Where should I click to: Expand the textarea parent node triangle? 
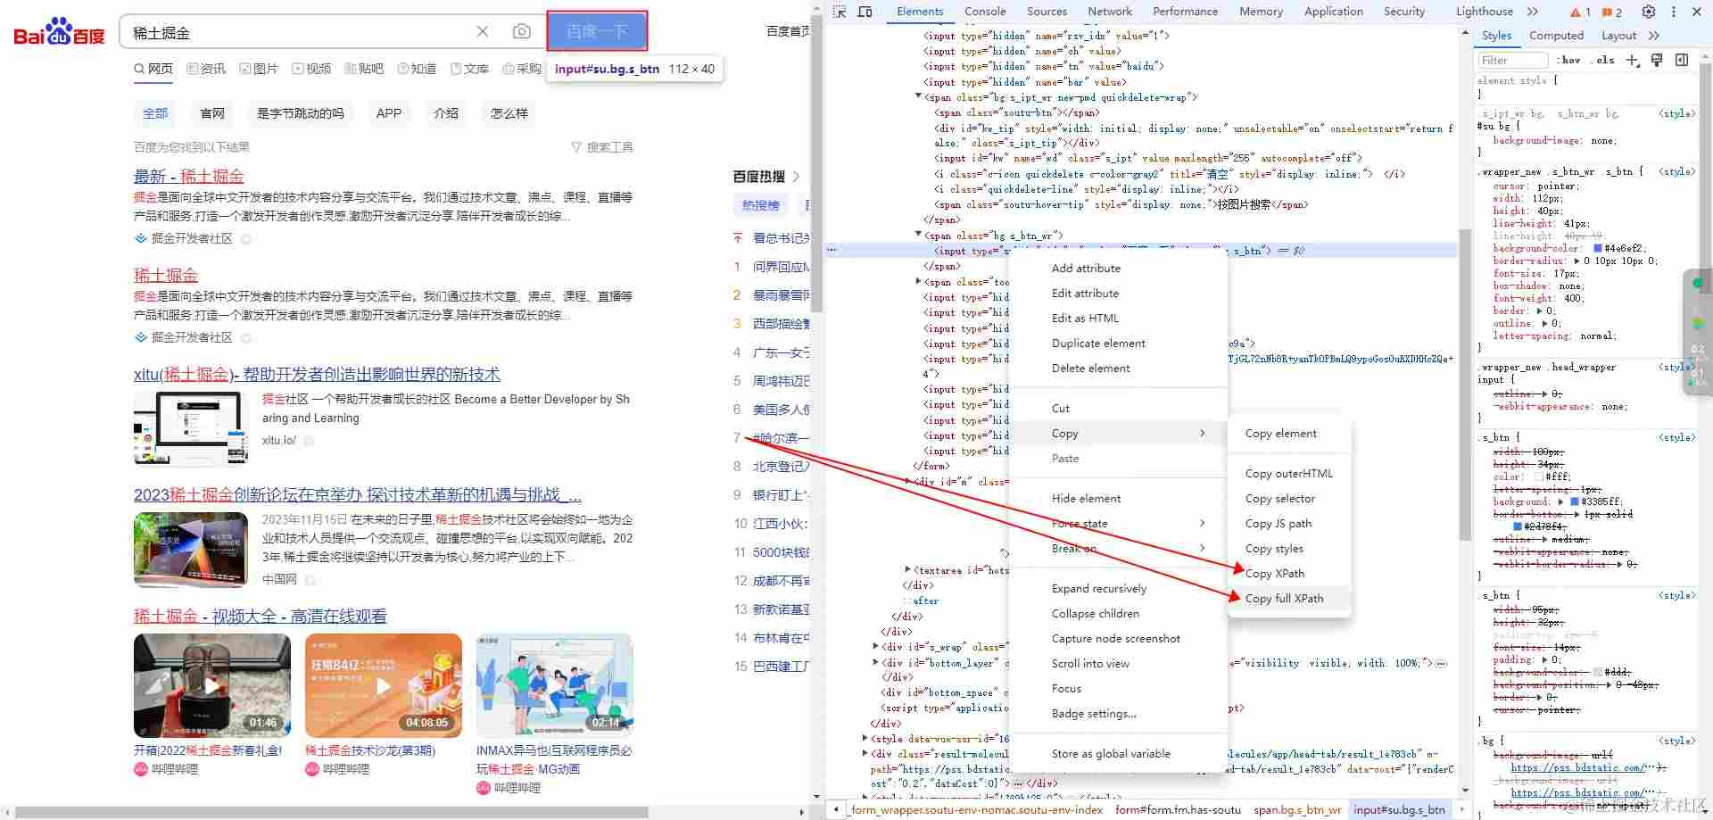[x=908, y=569]
